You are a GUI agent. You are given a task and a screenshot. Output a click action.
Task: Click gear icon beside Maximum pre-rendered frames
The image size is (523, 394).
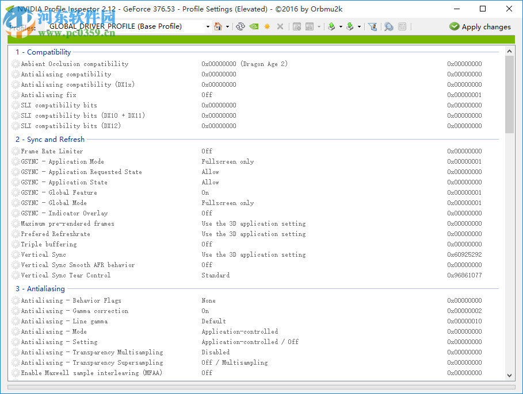[x=16, y=223]
